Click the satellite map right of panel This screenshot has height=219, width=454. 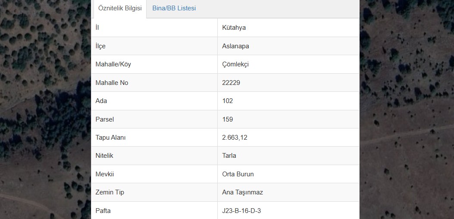coord(407,109)
